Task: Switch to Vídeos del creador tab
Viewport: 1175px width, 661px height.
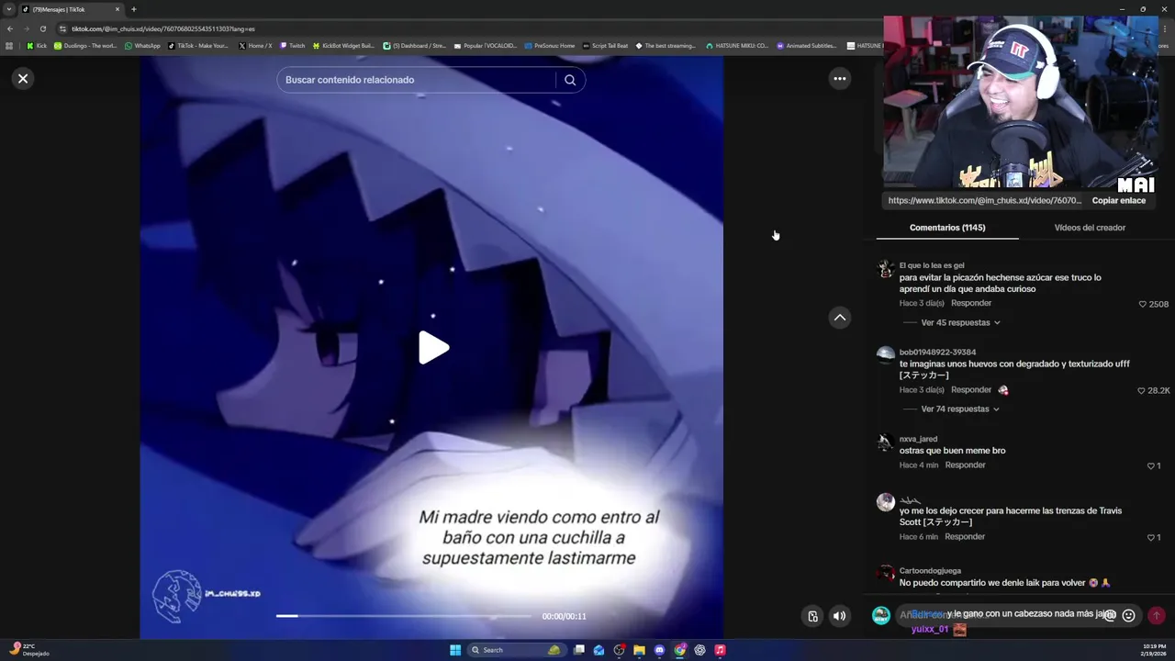Action: tap(1090, 228)
